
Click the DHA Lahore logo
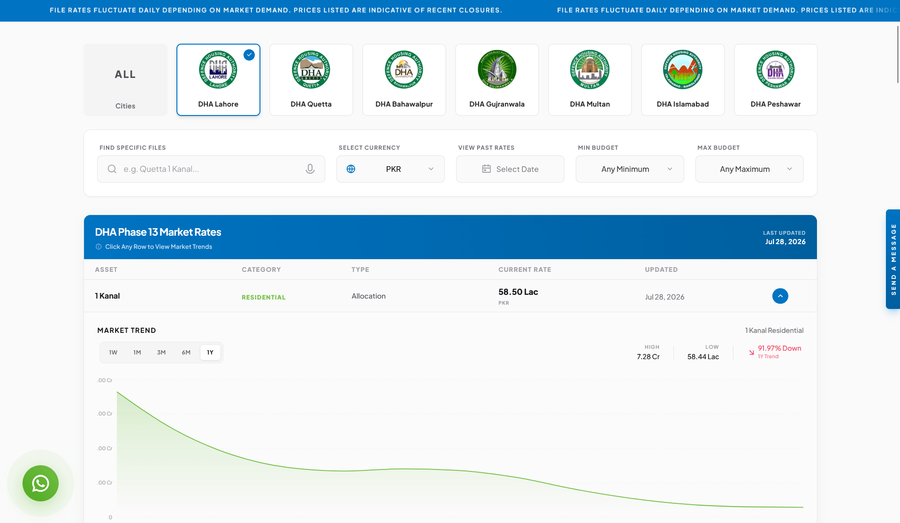click(218, 70)
